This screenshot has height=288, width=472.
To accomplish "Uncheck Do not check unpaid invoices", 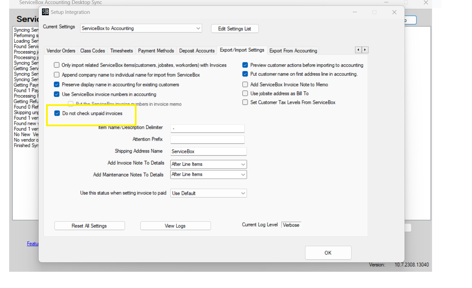I will (57, 113).
